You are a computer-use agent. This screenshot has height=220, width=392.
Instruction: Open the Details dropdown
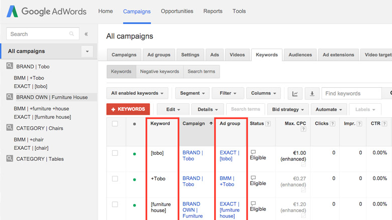tap(208, 109)
